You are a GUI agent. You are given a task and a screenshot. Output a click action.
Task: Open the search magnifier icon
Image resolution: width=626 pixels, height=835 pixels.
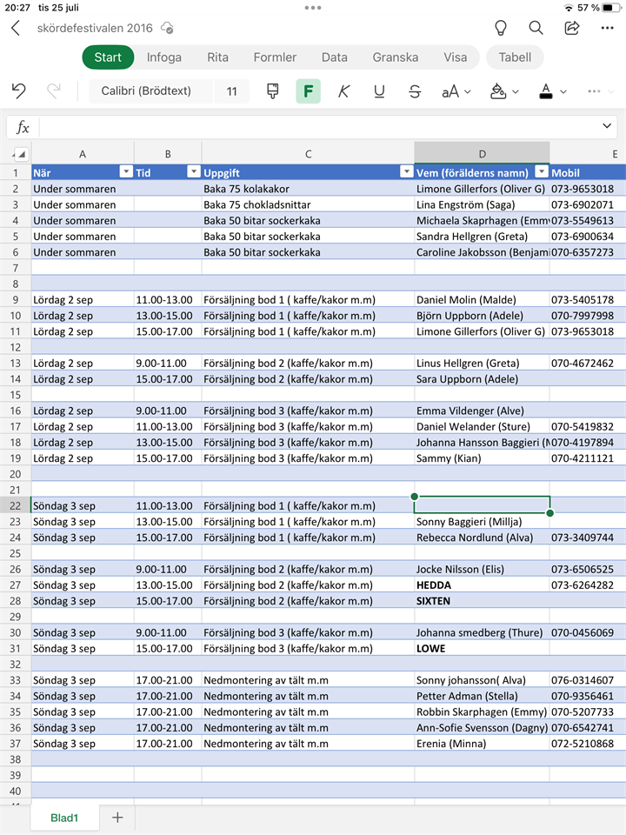(x=536, y=28)
